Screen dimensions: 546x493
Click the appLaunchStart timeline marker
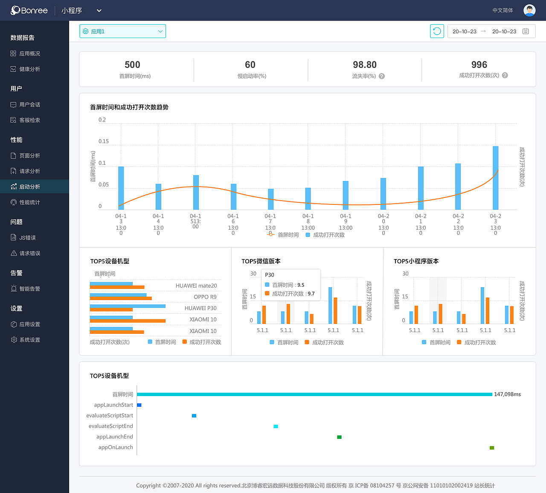pyautogui.click(x=139, y=405)
